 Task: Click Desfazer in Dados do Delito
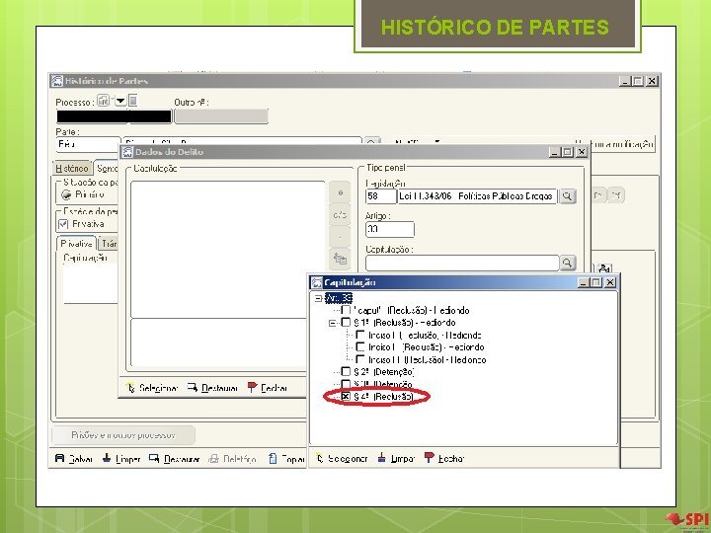(x=212, y=388)
